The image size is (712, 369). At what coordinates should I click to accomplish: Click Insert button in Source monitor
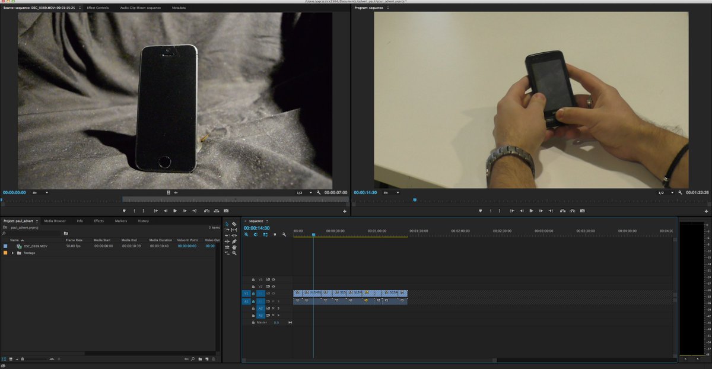[x=206, y=211]
